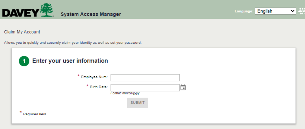Image resolution: width=305 pixels, height=129 pixels.
Task: Click the DAVEY wordmark text
Action: tap(21, 13)
